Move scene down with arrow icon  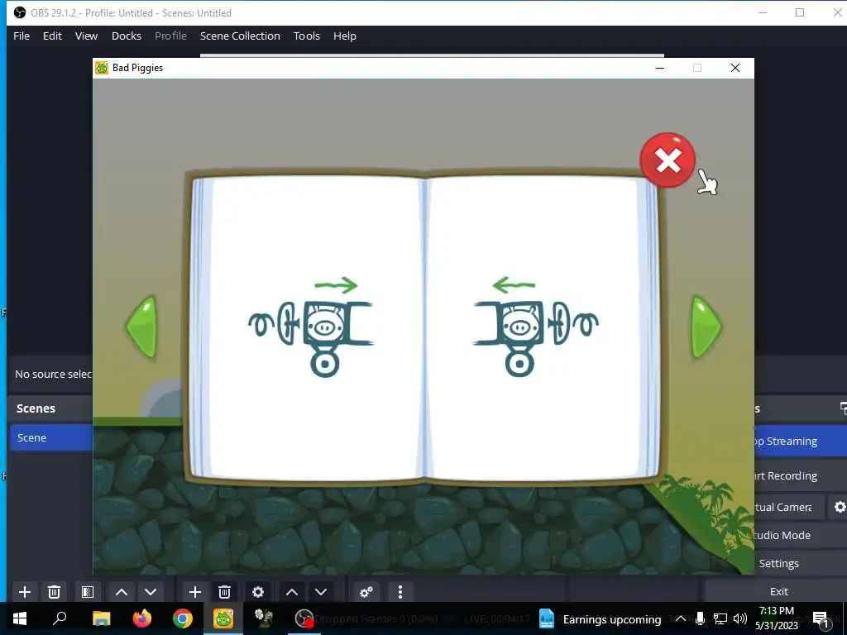tap(151, 592)
